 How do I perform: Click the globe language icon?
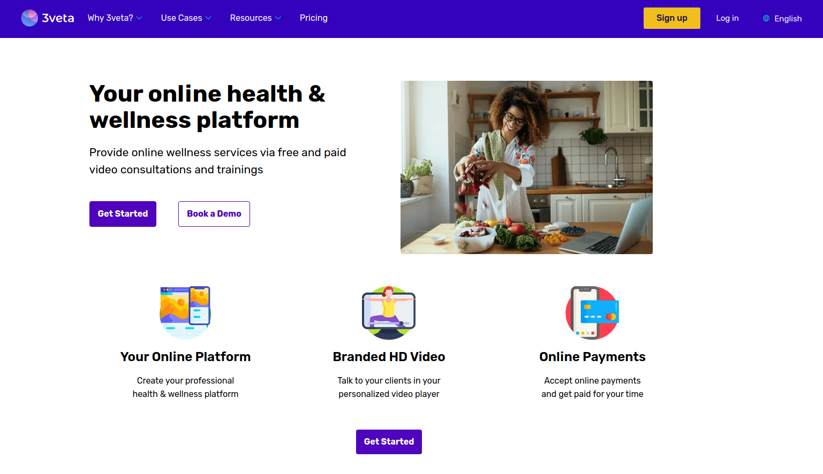click(x=766, y=18)
